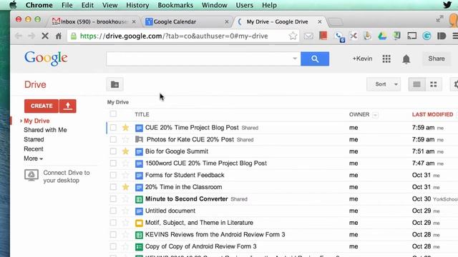Switch to the Google Calendar tab
This screenshot has height=257, width=458.
[187, 21]
